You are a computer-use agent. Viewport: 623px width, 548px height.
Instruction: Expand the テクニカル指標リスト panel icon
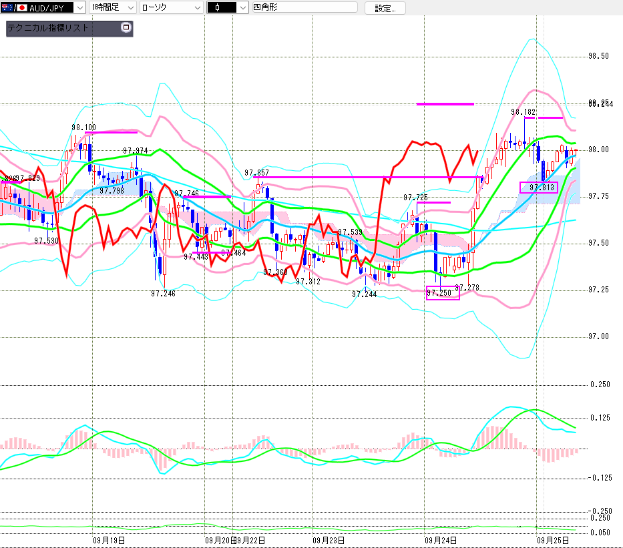point(126,28)
